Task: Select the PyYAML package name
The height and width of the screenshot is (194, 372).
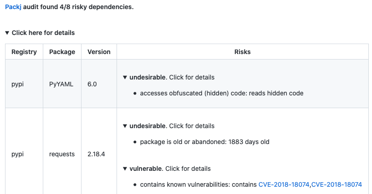Action: tap(60, 84)
